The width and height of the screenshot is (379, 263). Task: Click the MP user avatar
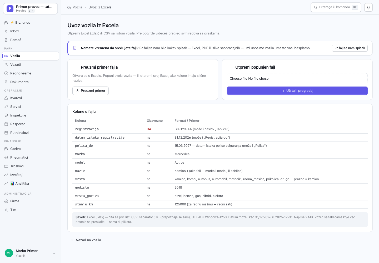point(9,253)
